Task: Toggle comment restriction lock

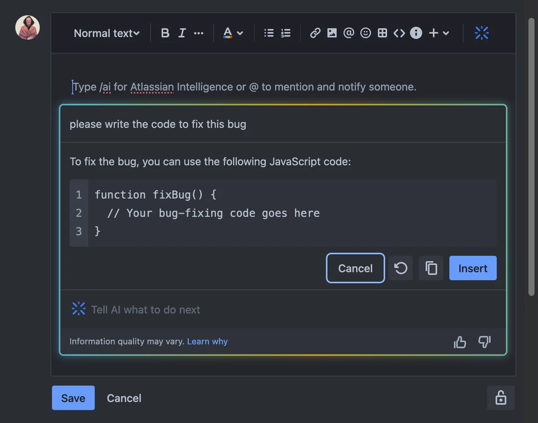Action: pyautogui.click(x=501, y=398)
